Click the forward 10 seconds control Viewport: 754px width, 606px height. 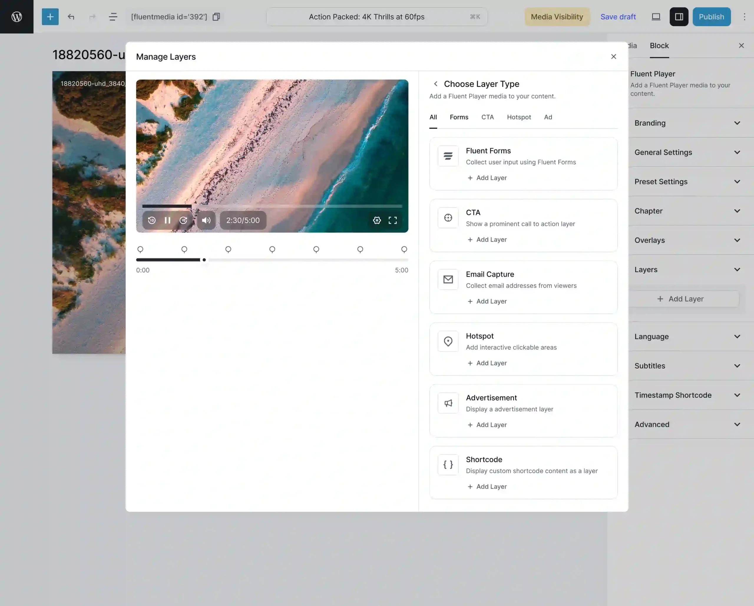[x=183, y=220]
